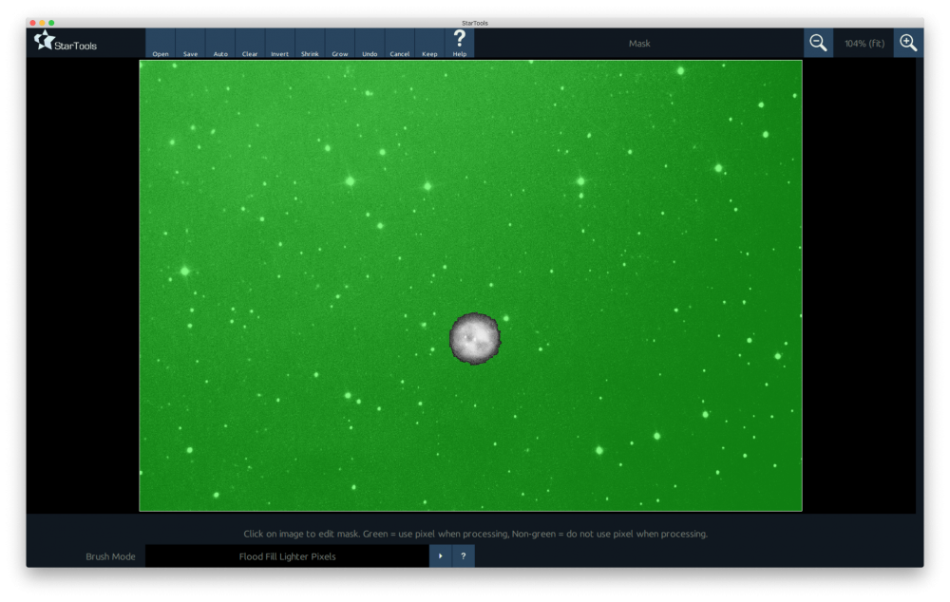Advance Brush Mode with the arrow button
The height and width of the screenshot is (602, 950).
440,556
